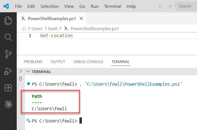
Task: Click the blue dot command decoration
Action: click(28, 84)
